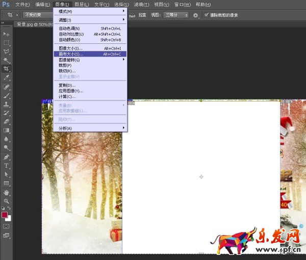
Task: Open crop settings gear icon
Action: coord(195,15)
